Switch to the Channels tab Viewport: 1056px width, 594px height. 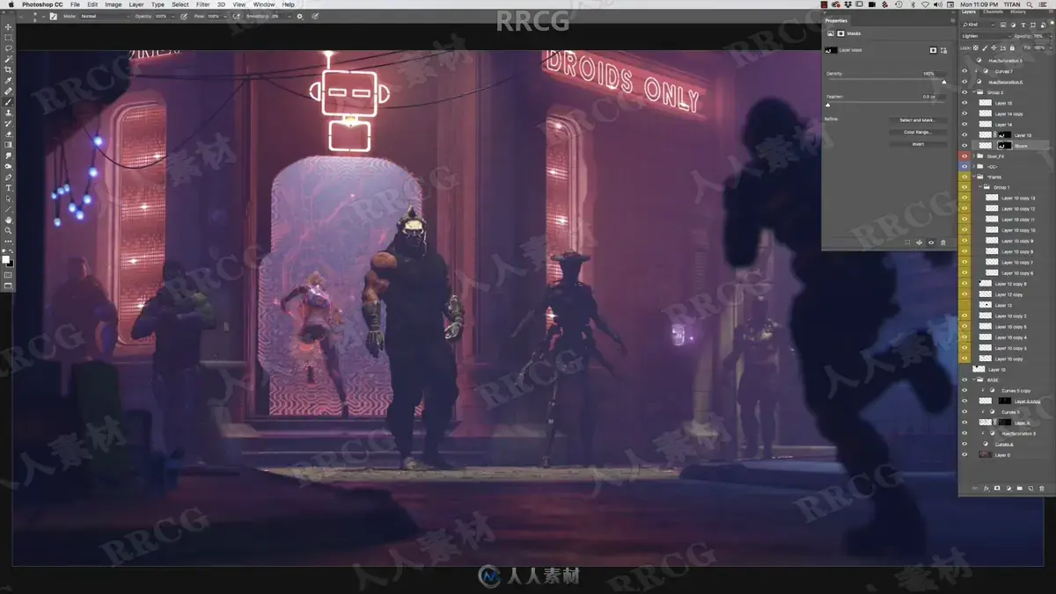point(993,11)
